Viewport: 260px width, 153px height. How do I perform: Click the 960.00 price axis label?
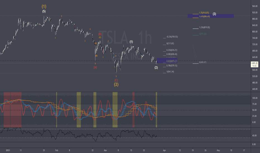[255, 6]
